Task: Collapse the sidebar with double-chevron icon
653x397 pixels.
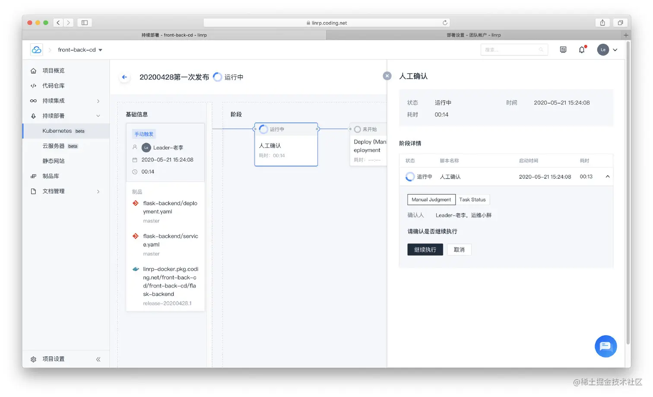Action: 98,359
